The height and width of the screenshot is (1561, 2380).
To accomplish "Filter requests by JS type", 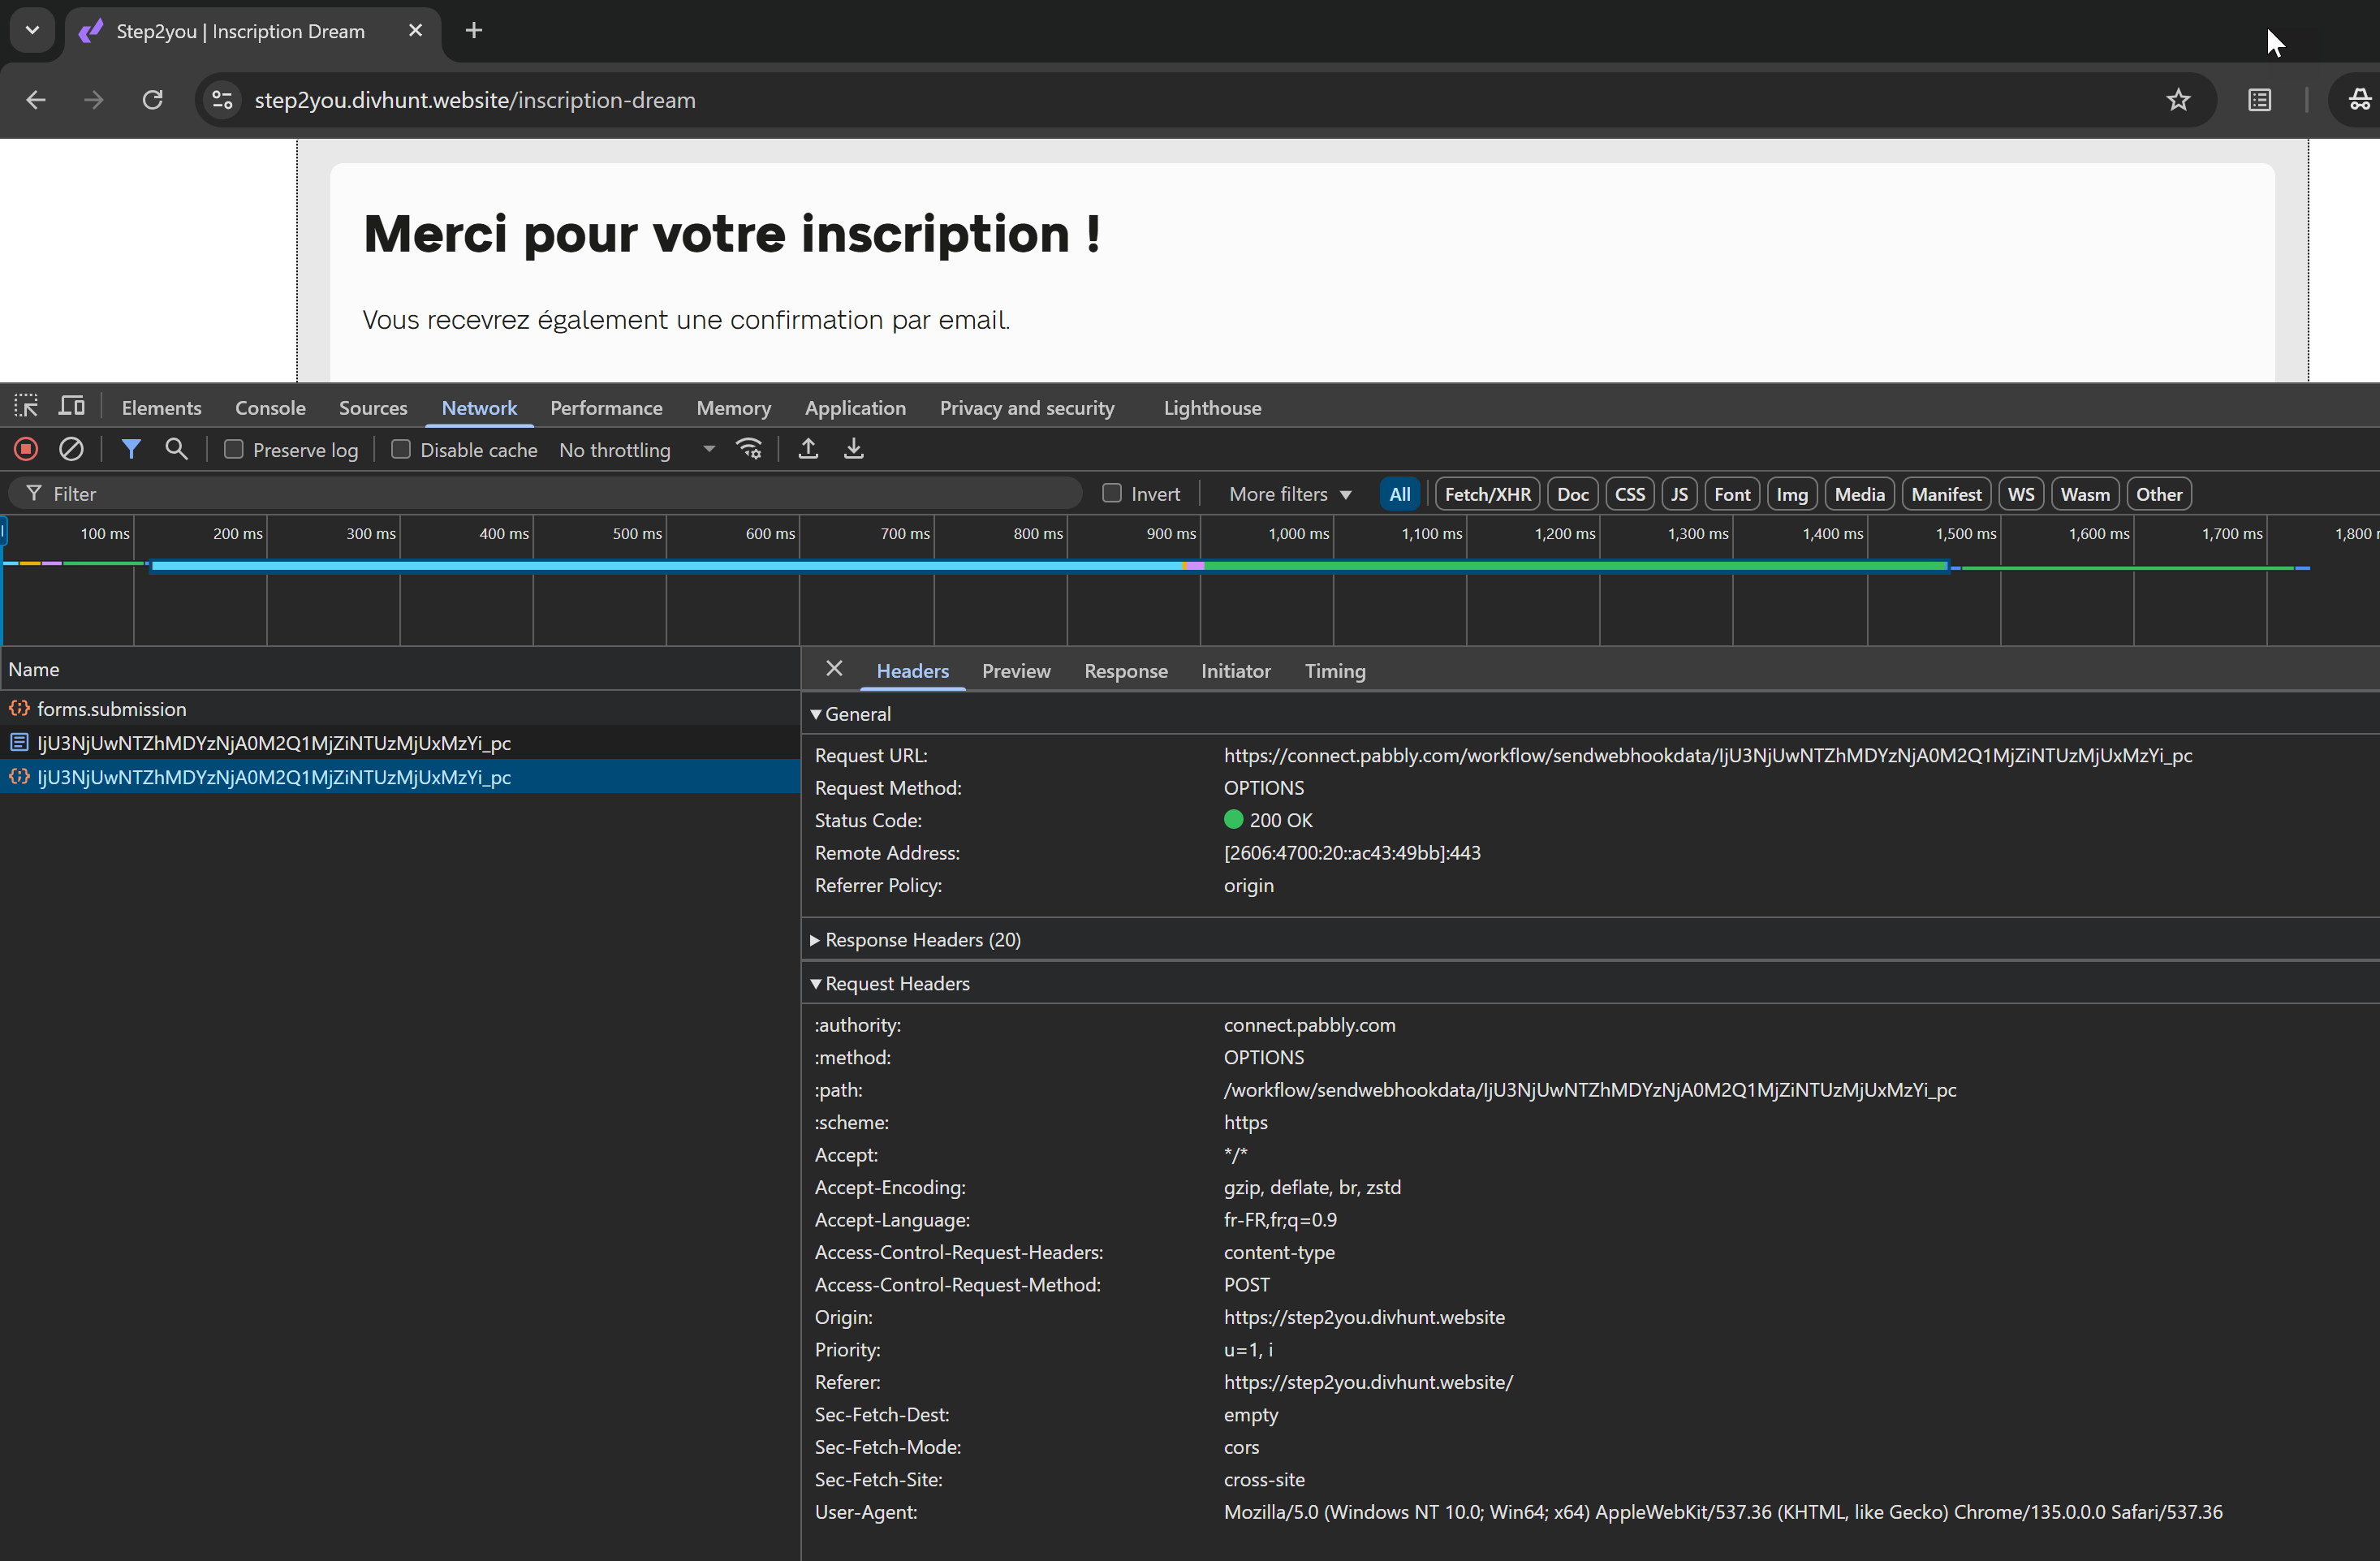I will point(1679,494).
